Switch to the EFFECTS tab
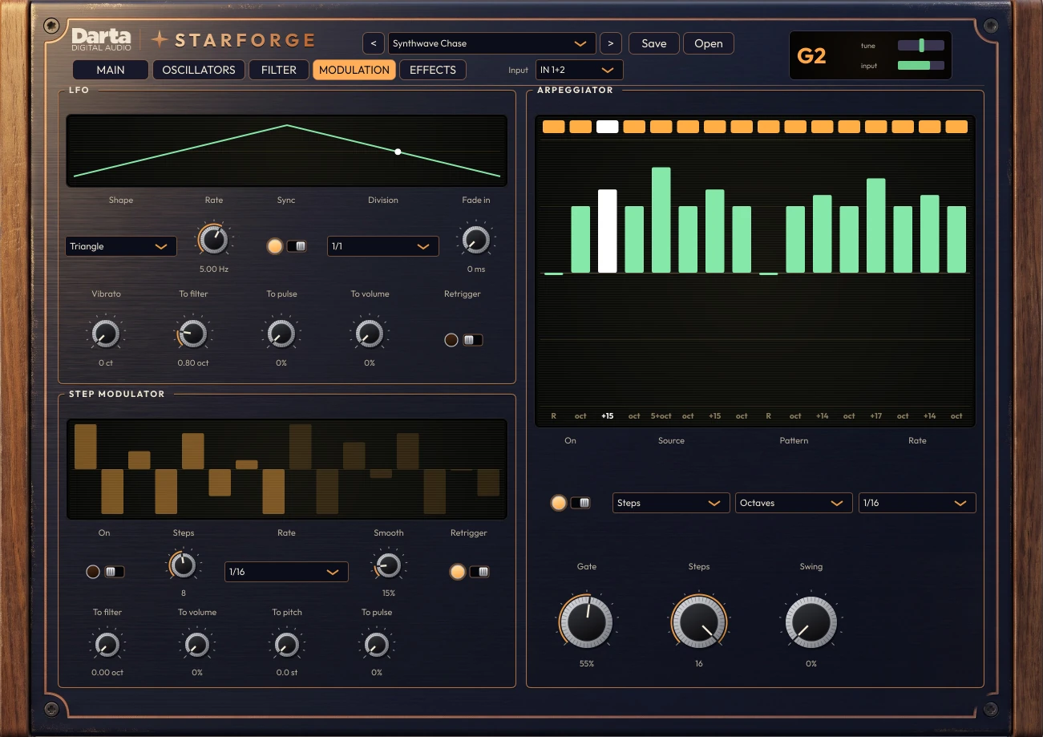Viewport: 1043px width, 737px height. click(x=433, y=70)
